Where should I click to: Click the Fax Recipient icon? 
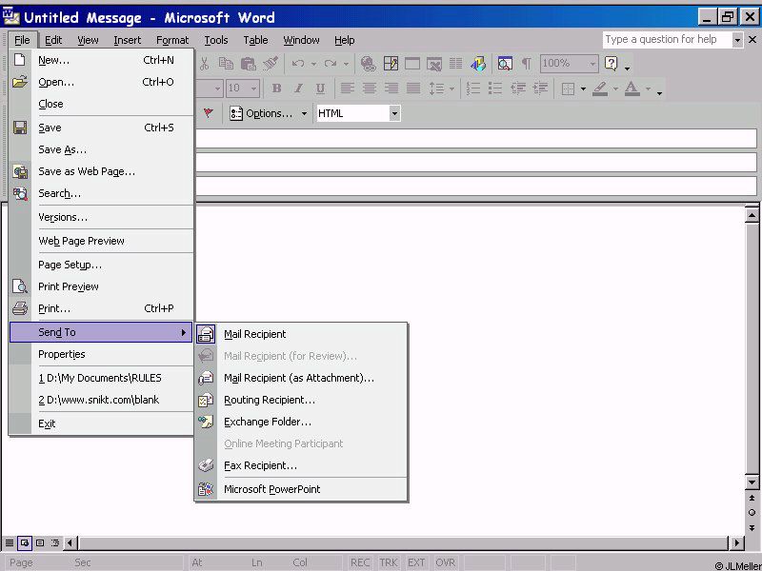206,465
